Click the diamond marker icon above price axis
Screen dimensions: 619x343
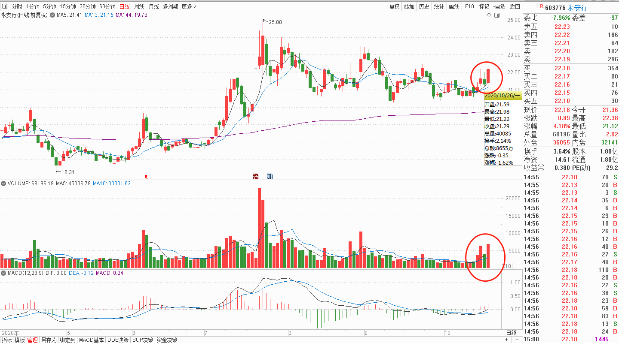(x=489, y=15)
